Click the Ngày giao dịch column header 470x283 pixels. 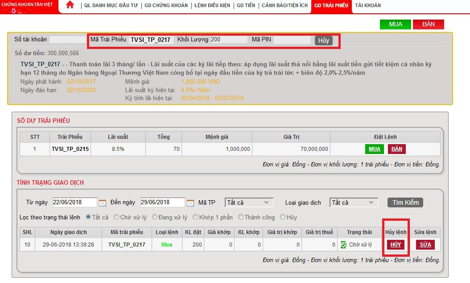click(x=68, y=232)
